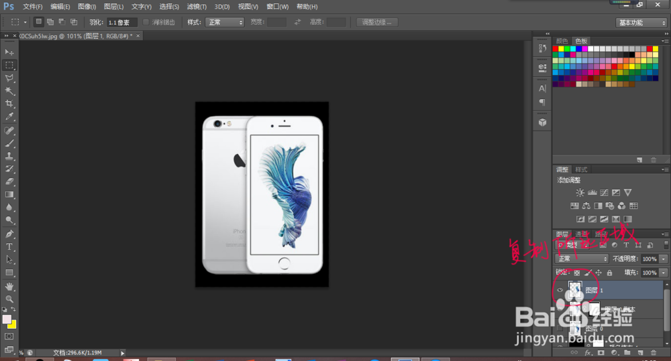This screenshot has width=671, height=361.
Task: Toggle the anti-alias checkbox
Action: [x=146, y=22]
